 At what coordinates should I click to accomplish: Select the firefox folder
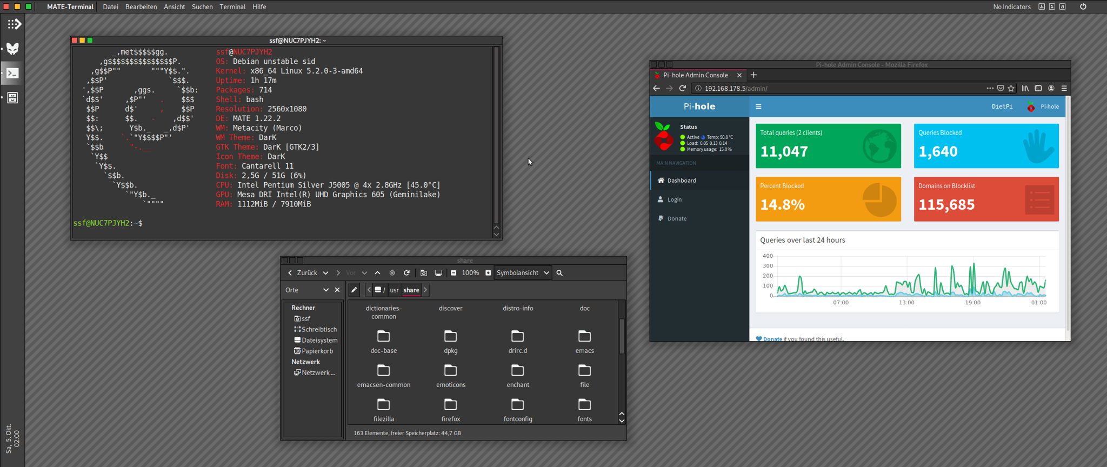pyautogui.click(x=451, y=410)
